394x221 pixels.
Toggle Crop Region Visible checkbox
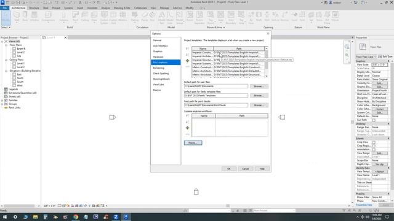(374, 146)
